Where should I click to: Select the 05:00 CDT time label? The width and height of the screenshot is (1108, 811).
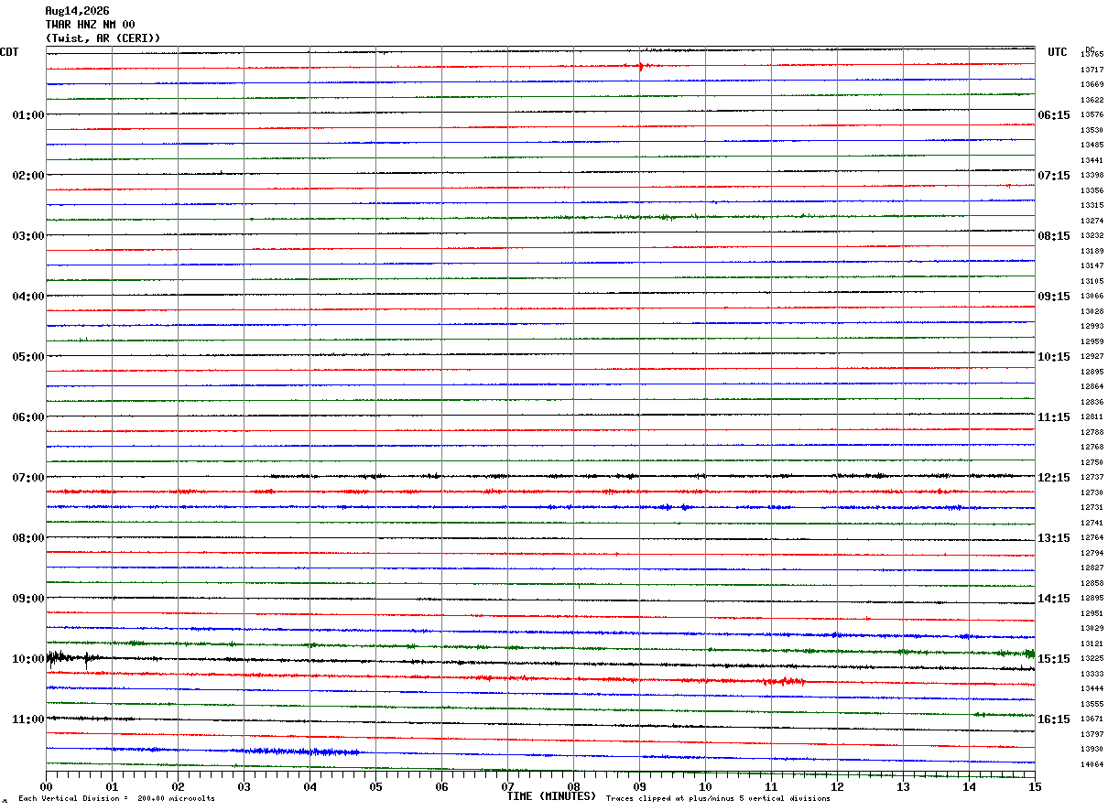[28, 357]
